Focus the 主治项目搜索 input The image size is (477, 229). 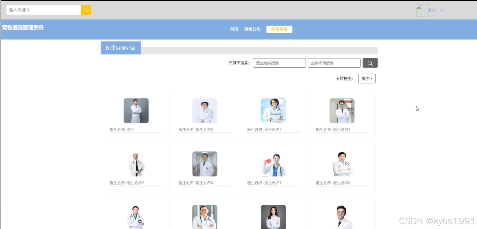pos(334,63)
